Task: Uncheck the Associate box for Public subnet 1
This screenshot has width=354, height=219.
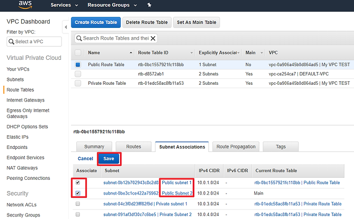Action: point(78,183)
